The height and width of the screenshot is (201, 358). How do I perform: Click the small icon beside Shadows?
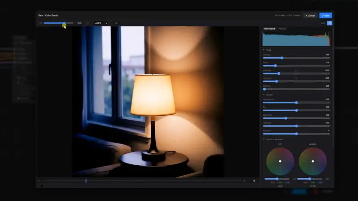point(296,70)
